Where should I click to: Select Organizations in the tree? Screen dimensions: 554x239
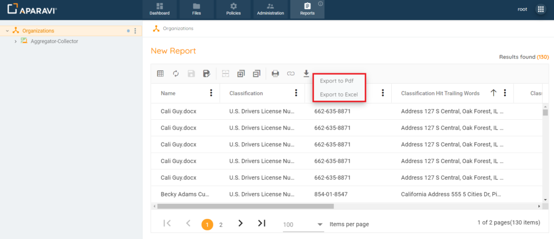point(38,31)
